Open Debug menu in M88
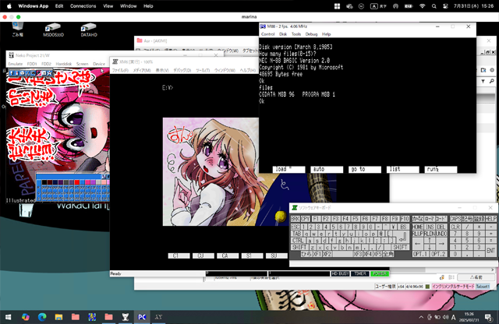499x324 pixels. coord(311,34)
